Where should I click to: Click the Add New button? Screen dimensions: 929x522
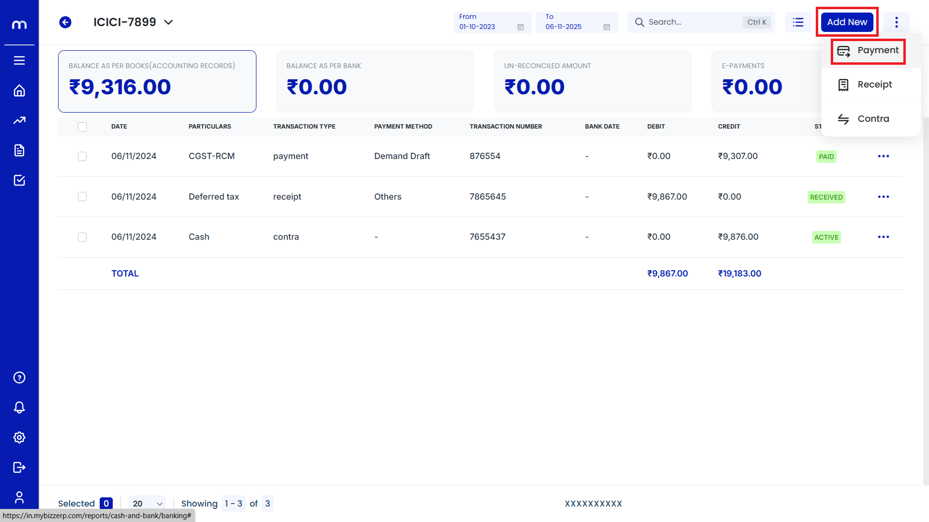(847, 22)
